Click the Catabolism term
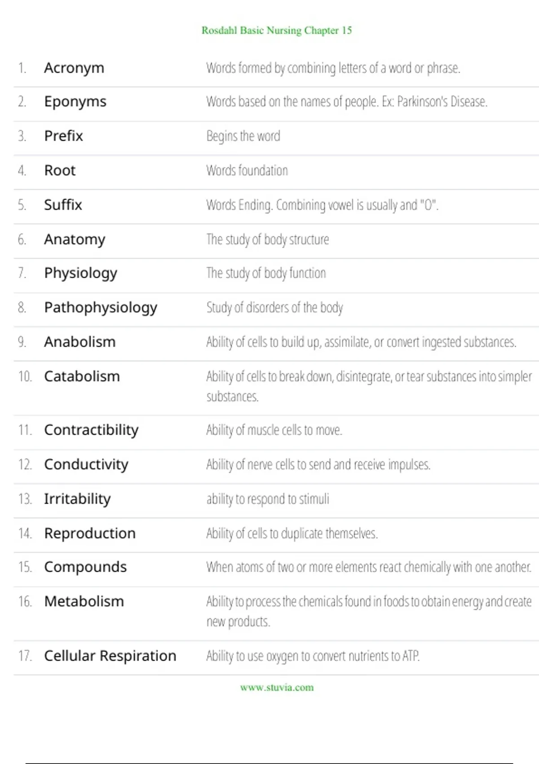Image resolution: width=539 pixels, height=764 pixels. [x=82, y=376]
